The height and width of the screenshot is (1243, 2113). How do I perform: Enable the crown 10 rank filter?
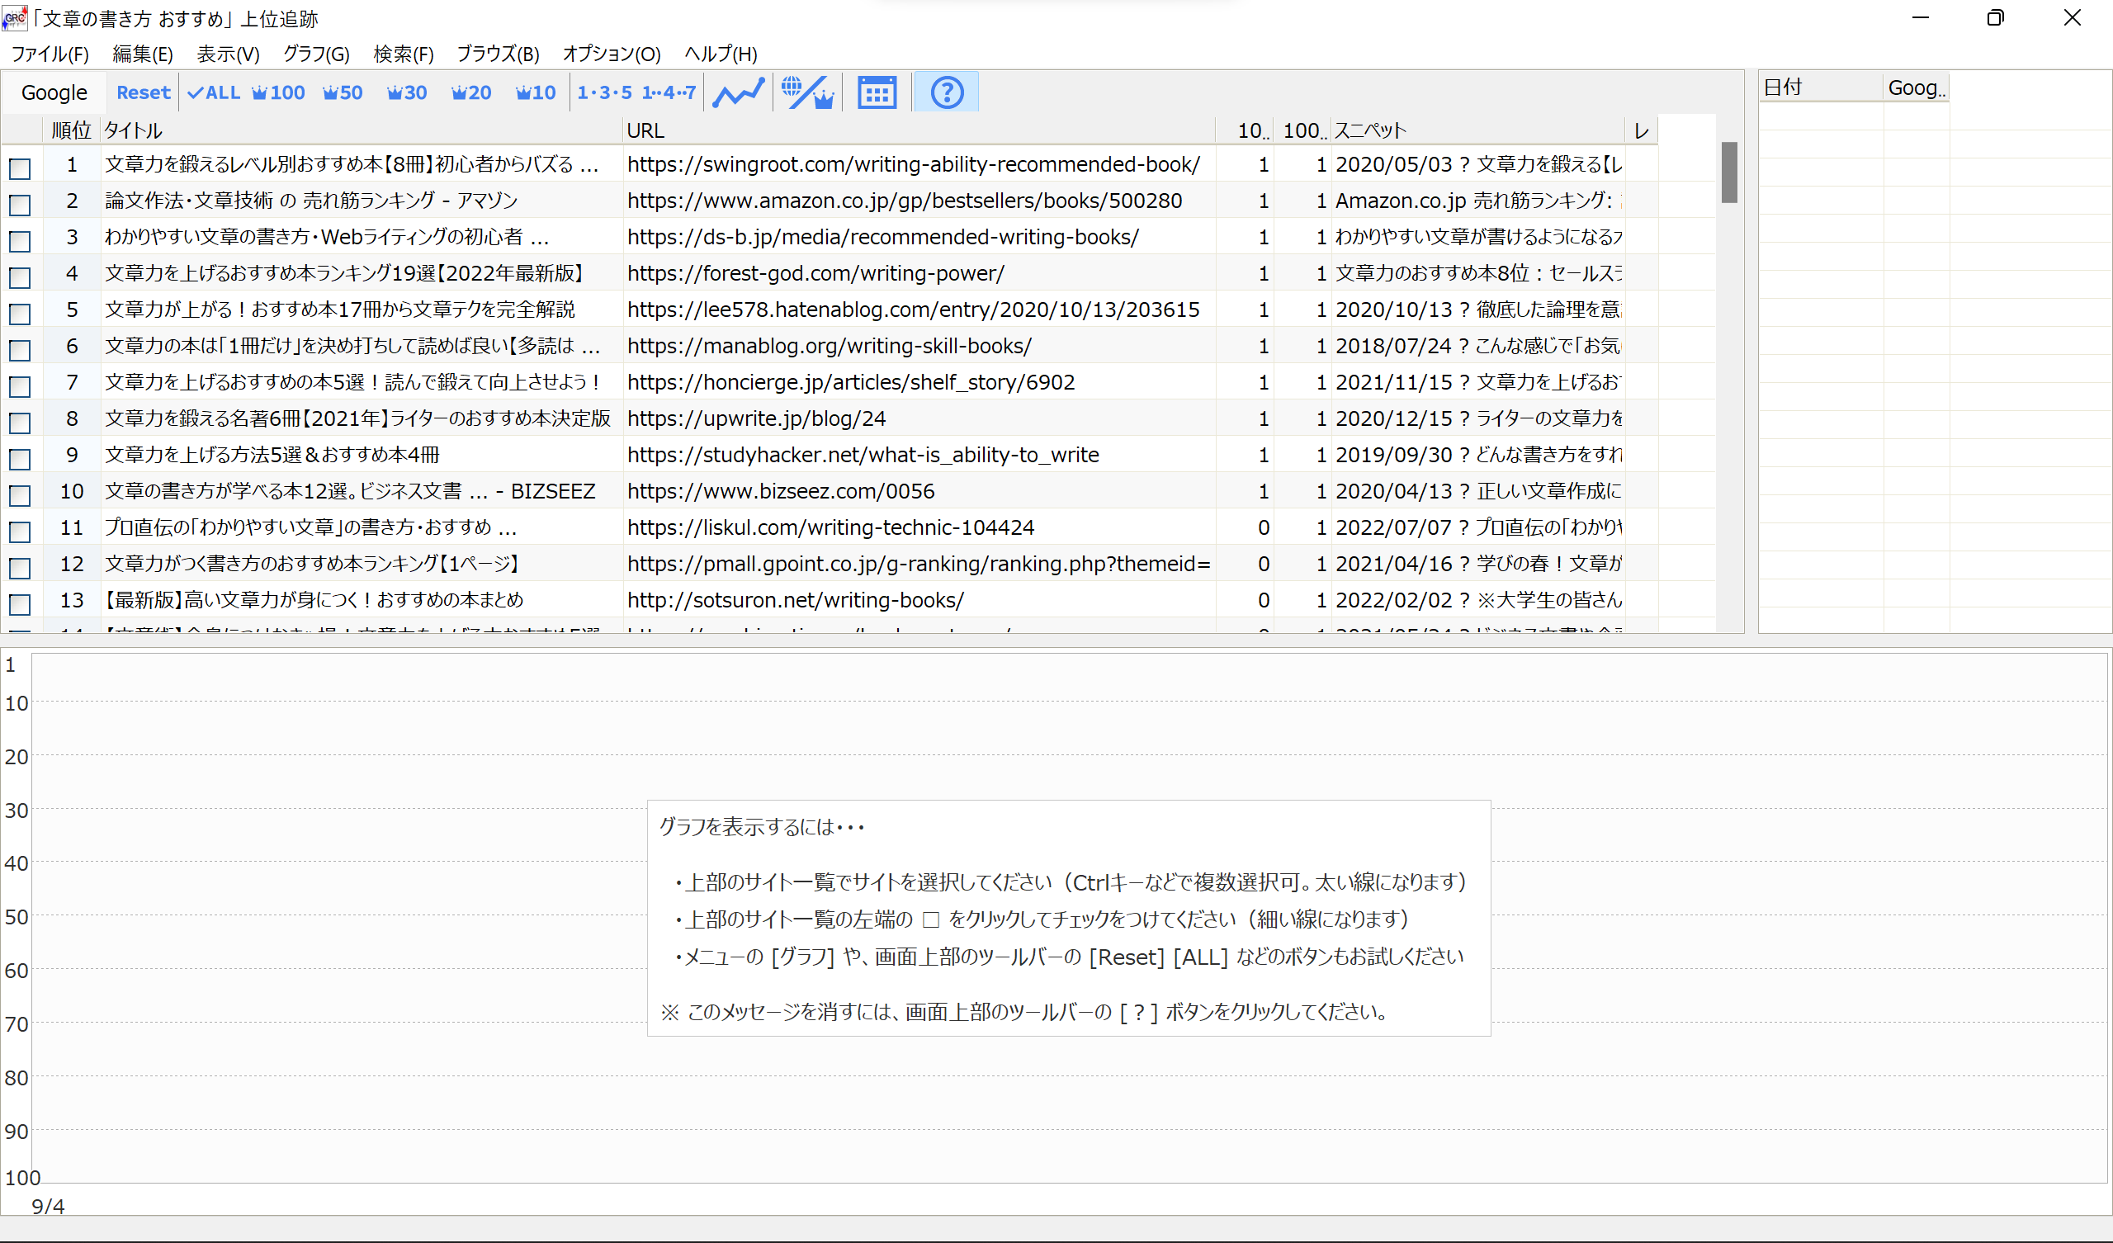pos(534,92)
